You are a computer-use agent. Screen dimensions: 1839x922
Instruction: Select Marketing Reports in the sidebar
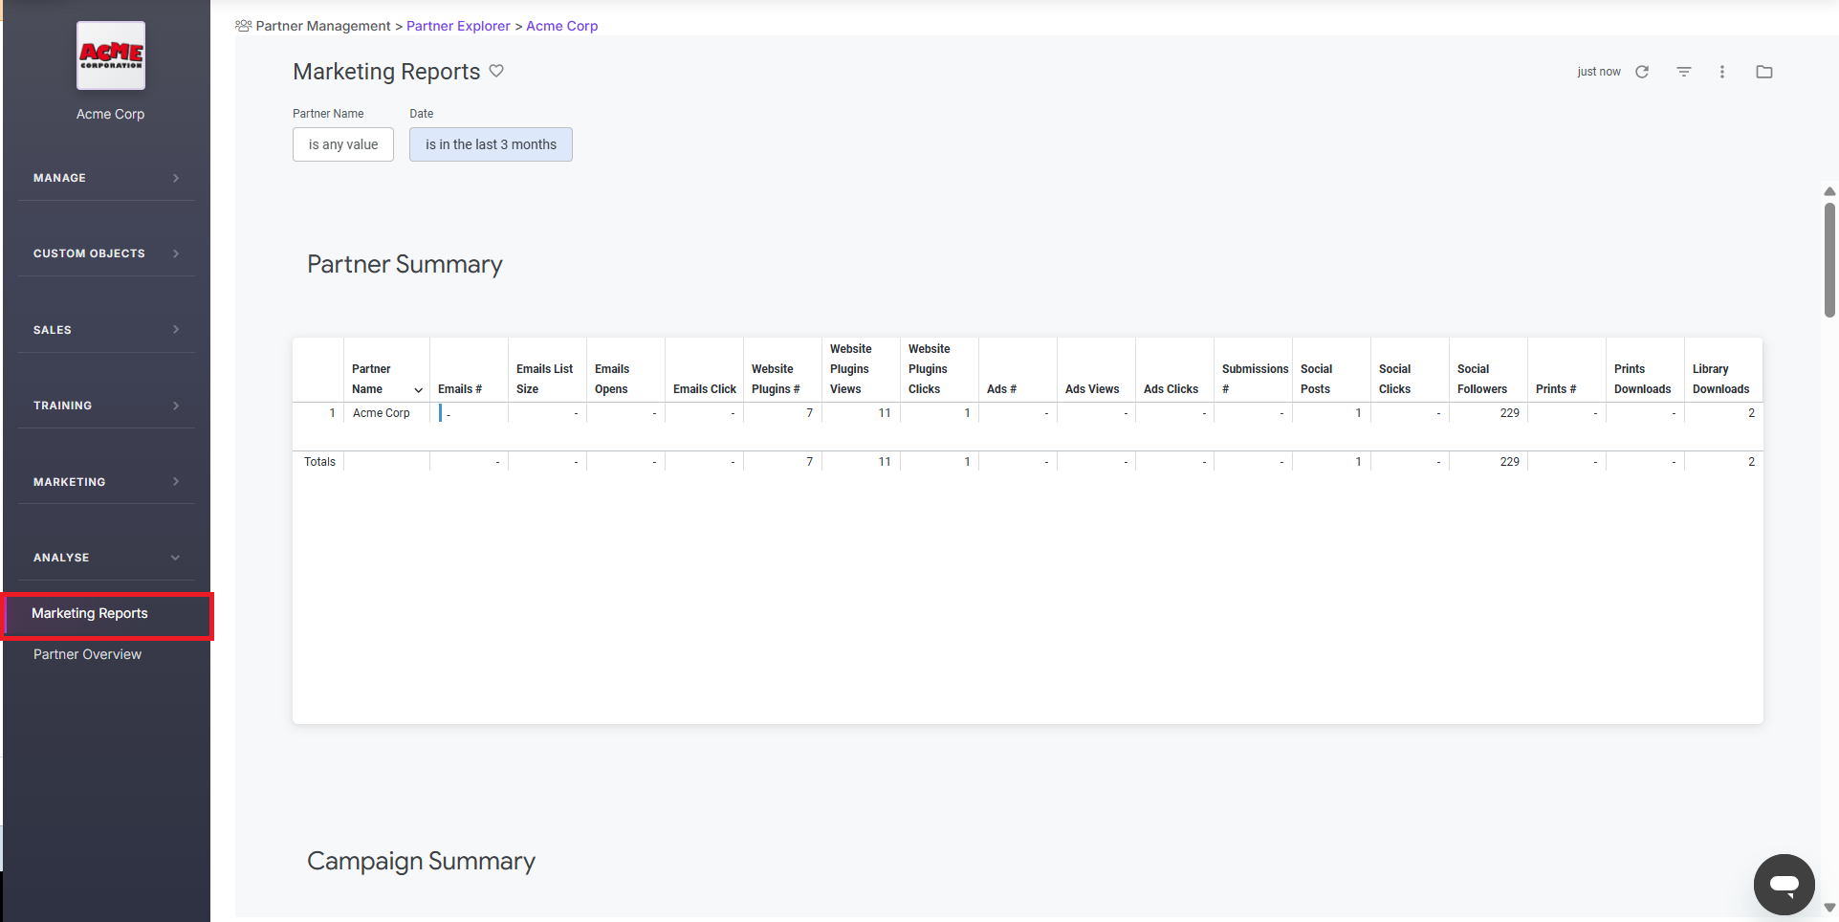pyautogui.click(x=90, y=613)
